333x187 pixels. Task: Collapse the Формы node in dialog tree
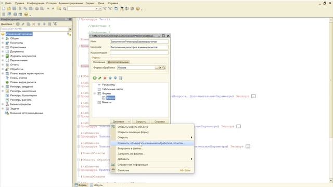click(x=95, y=94)
